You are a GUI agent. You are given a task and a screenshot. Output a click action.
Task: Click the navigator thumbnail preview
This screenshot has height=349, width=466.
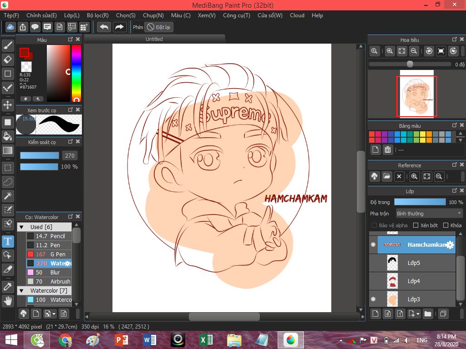[x=417, y=94]
